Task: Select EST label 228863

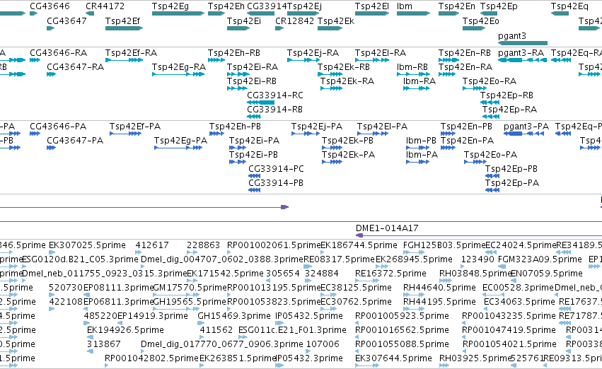Action: pos(204,245)
